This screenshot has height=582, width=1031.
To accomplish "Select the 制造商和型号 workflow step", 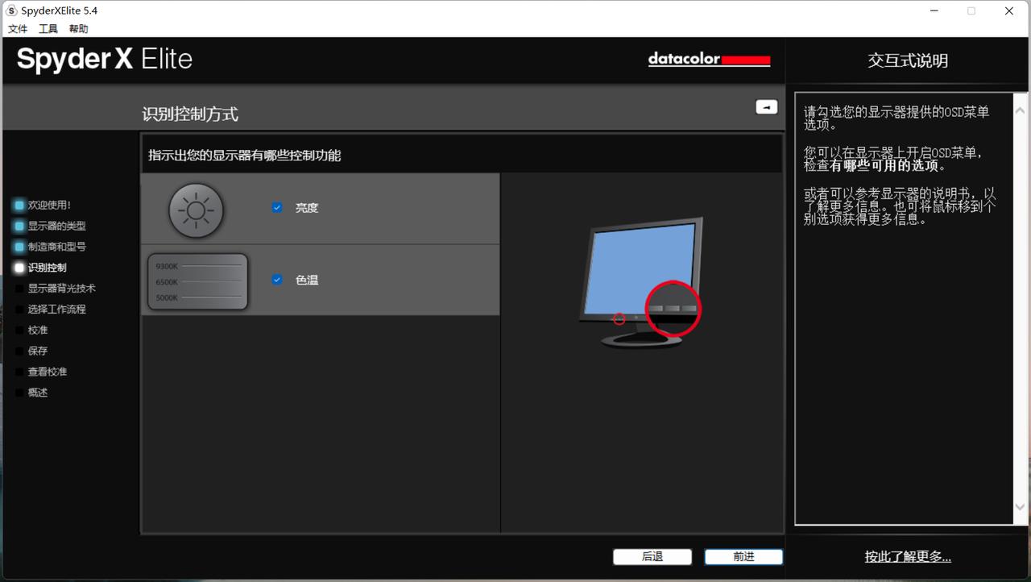I will click(x=56, y=247).
